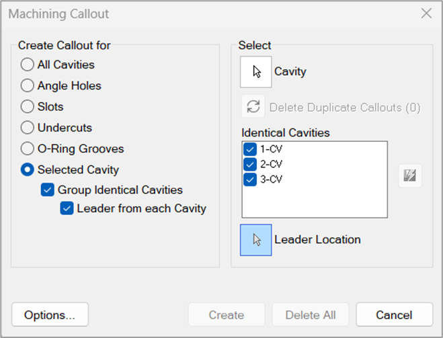Uncheck the 1-CV cavity checkbox
Viewport: 443px width, 338px height.
tap(250, 149)
